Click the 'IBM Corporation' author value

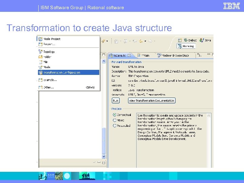[138, 76]
